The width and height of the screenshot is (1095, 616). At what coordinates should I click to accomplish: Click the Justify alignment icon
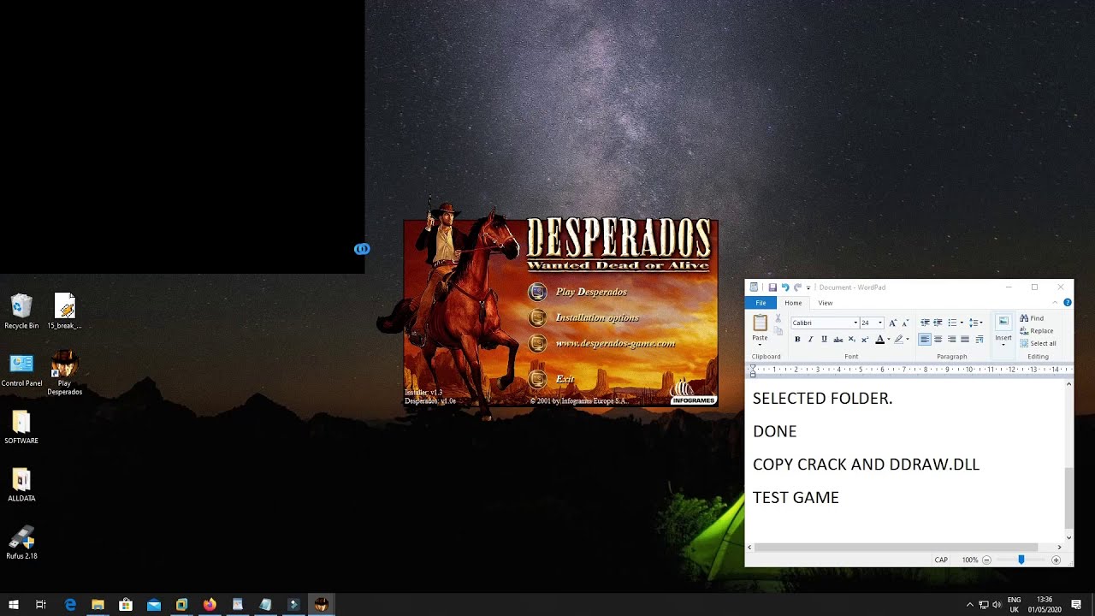(965, 340)
